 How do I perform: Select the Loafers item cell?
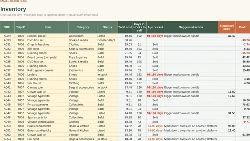tap(48, 75)
